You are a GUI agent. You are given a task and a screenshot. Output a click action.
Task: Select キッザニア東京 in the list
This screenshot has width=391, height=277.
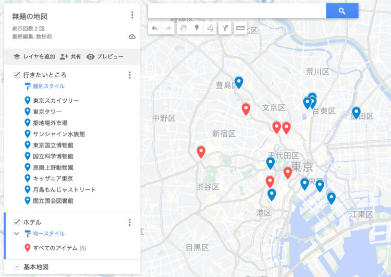point(49,178)
